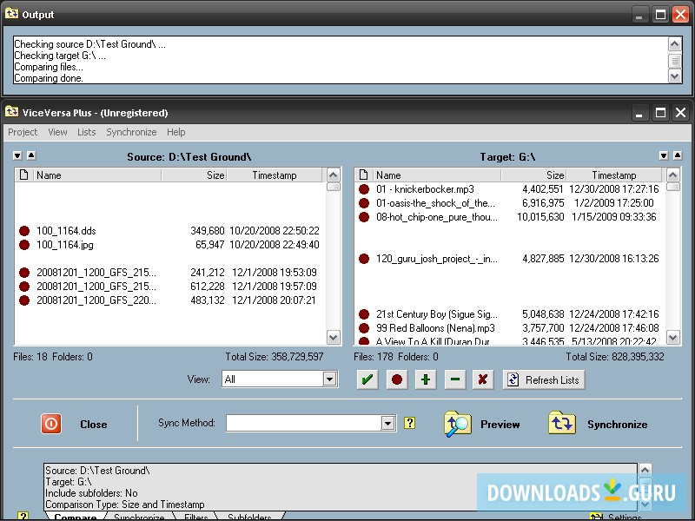Click the Preview magnifier folder icon

tap(458, 424)
